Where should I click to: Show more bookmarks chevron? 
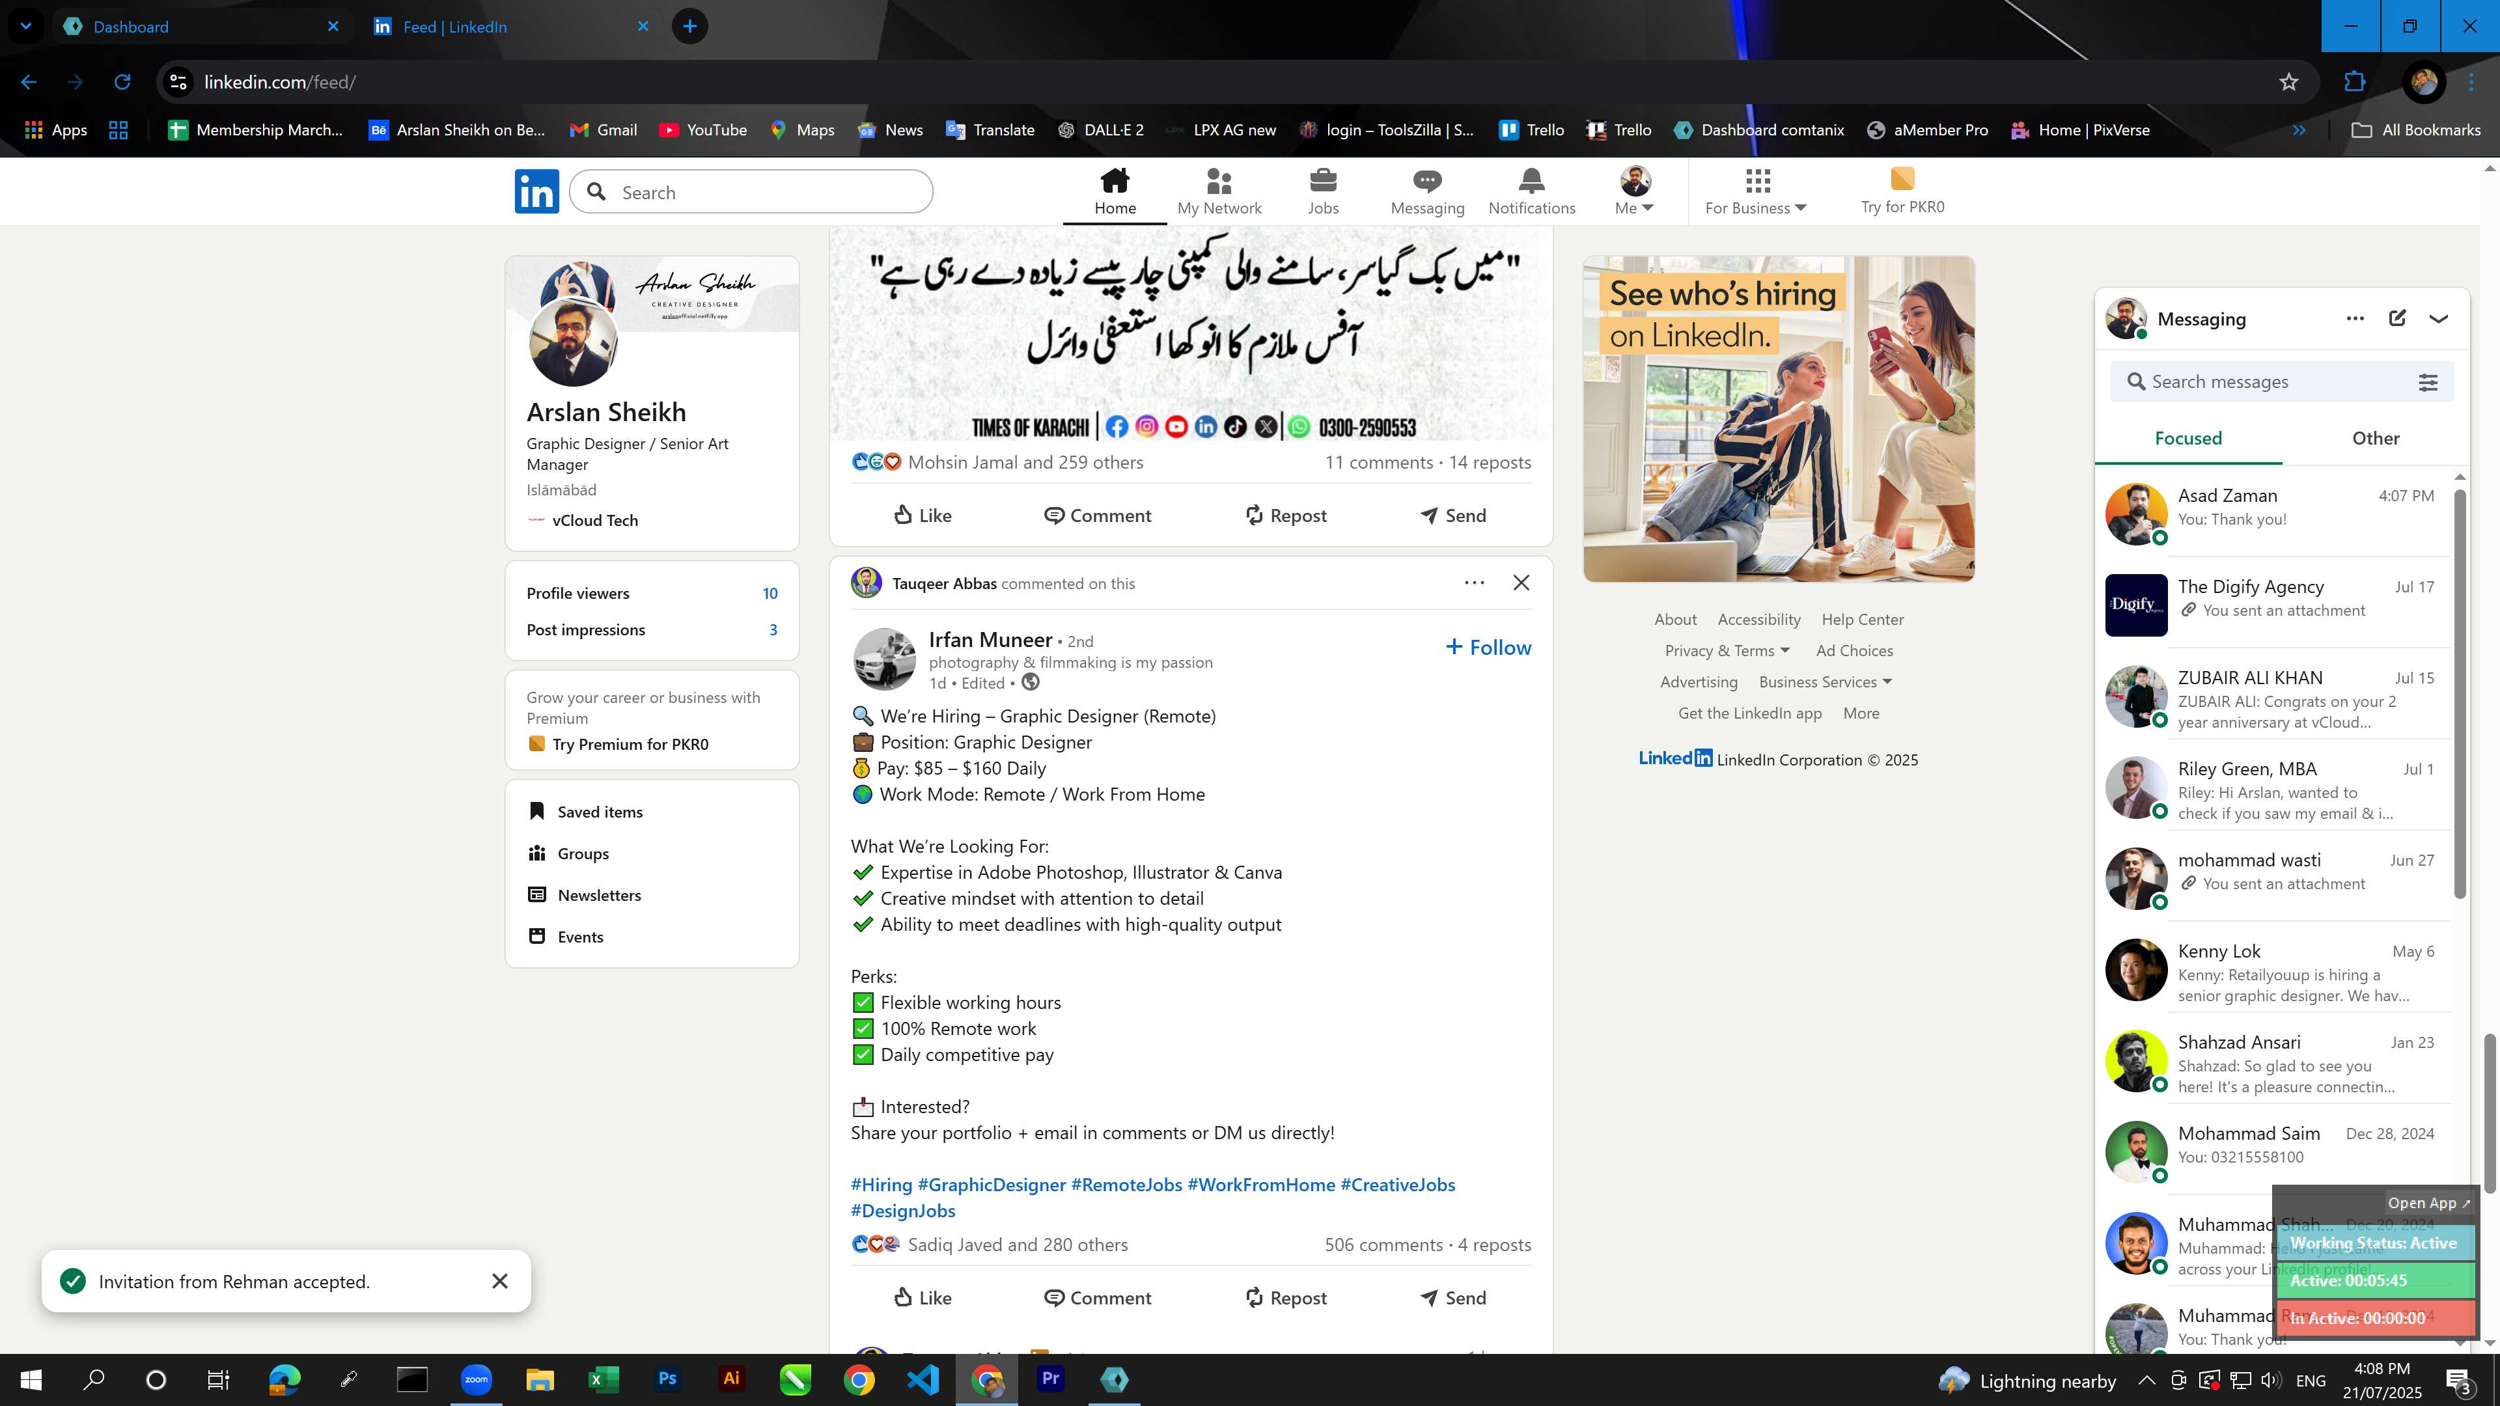tap(2298, 130)
